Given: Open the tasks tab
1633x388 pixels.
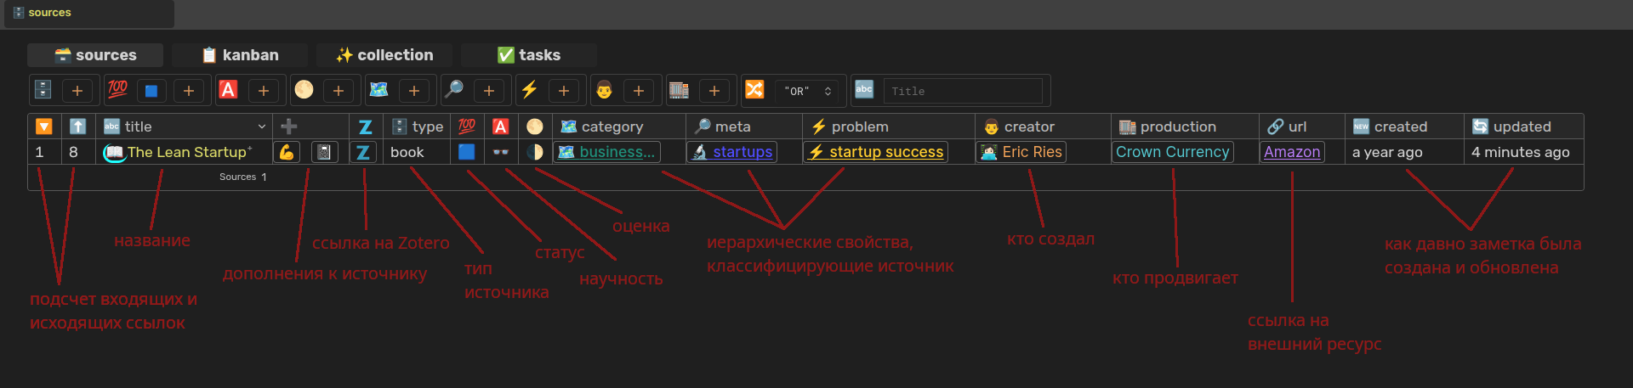Looking at the screenshot, I should 528,55.
